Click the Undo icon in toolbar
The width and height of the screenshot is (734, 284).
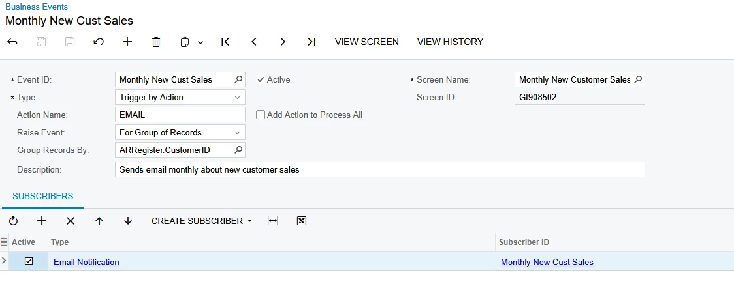99,42
